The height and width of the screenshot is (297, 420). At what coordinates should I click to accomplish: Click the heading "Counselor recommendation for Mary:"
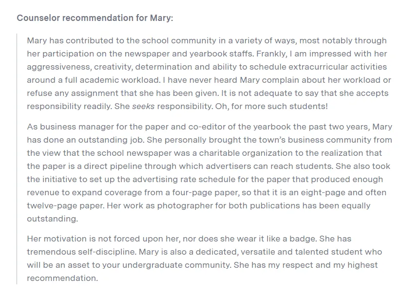pyautogui.click(x=95, y=18)
